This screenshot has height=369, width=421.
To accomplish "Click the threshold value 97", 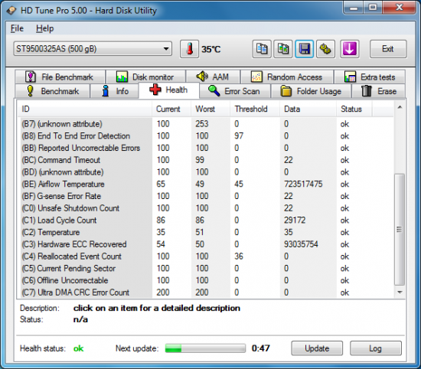I will tap(239, 136).
